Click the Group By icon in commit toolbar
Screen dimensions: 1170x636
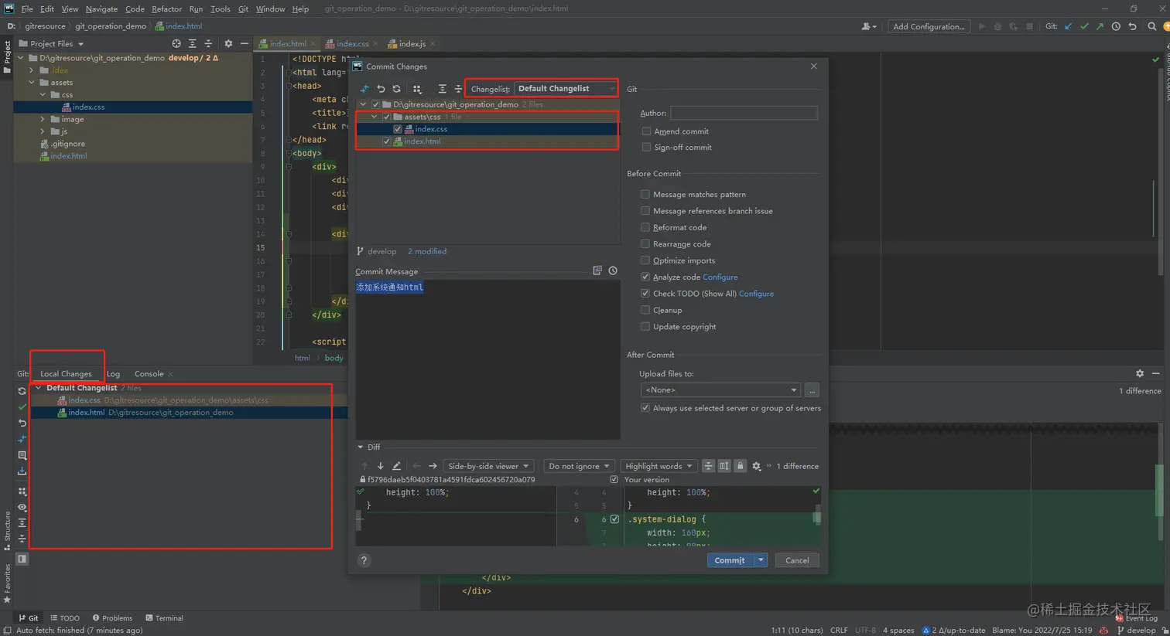coord(417,89)
